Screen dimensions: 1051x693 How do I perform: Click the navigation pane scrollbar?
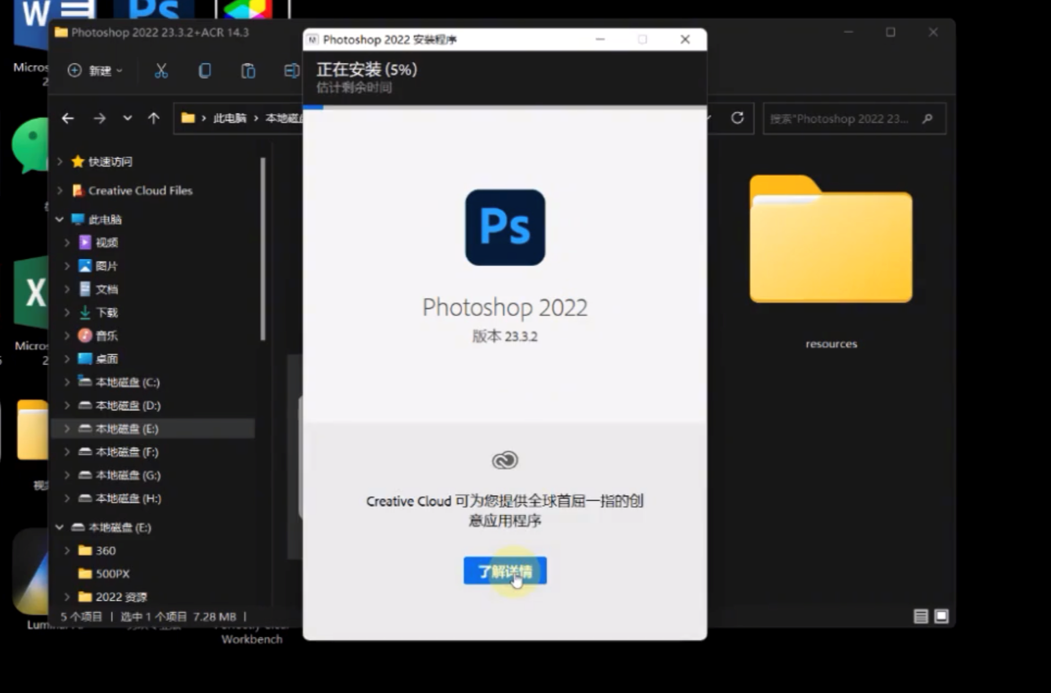[263, 249]
